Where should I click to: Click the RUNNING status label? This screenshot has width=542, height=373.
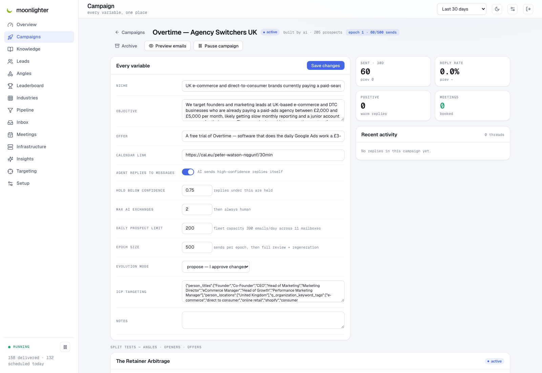(x=21, y=347)
